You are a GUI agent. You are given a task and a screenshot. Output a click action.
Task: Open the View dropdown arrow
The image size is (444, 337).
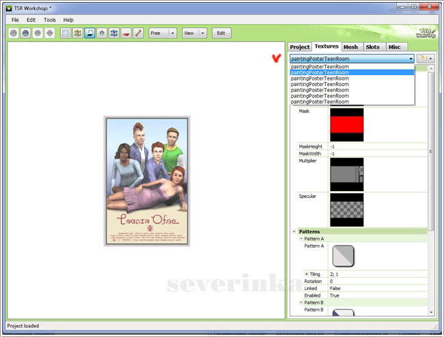tap(203, 33)
